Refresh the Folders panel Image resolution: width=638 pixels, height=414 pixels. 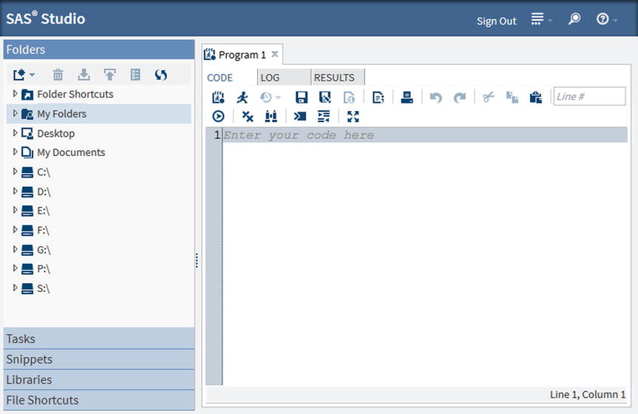click(x=160, y=75)
